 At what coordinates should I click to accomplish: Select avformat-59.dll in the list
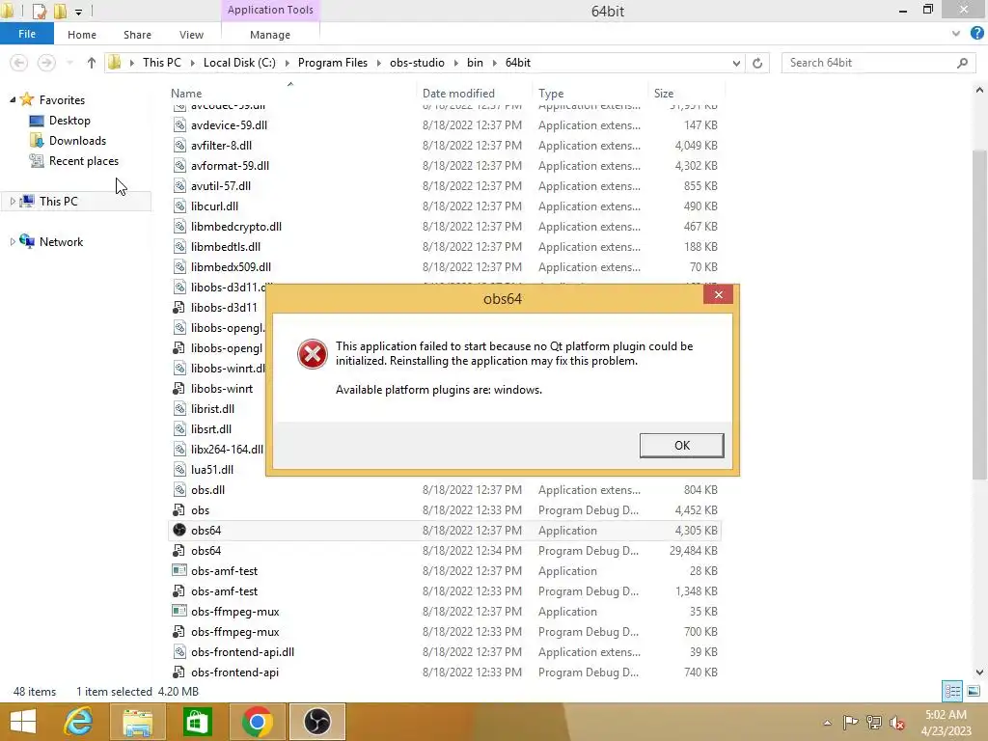point(230,166)
